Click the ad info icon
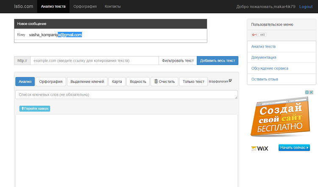This screenshot has width=318, height=187. (307, 92)
